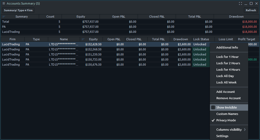The width and height of the screenshot is (260, 140).
Task: Tick the Show Invisible checkbox
Action: click(213, 107)
